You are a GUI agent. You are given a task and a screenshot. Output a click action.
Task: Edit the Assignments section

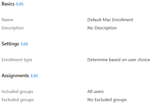[x=34, y=76]
